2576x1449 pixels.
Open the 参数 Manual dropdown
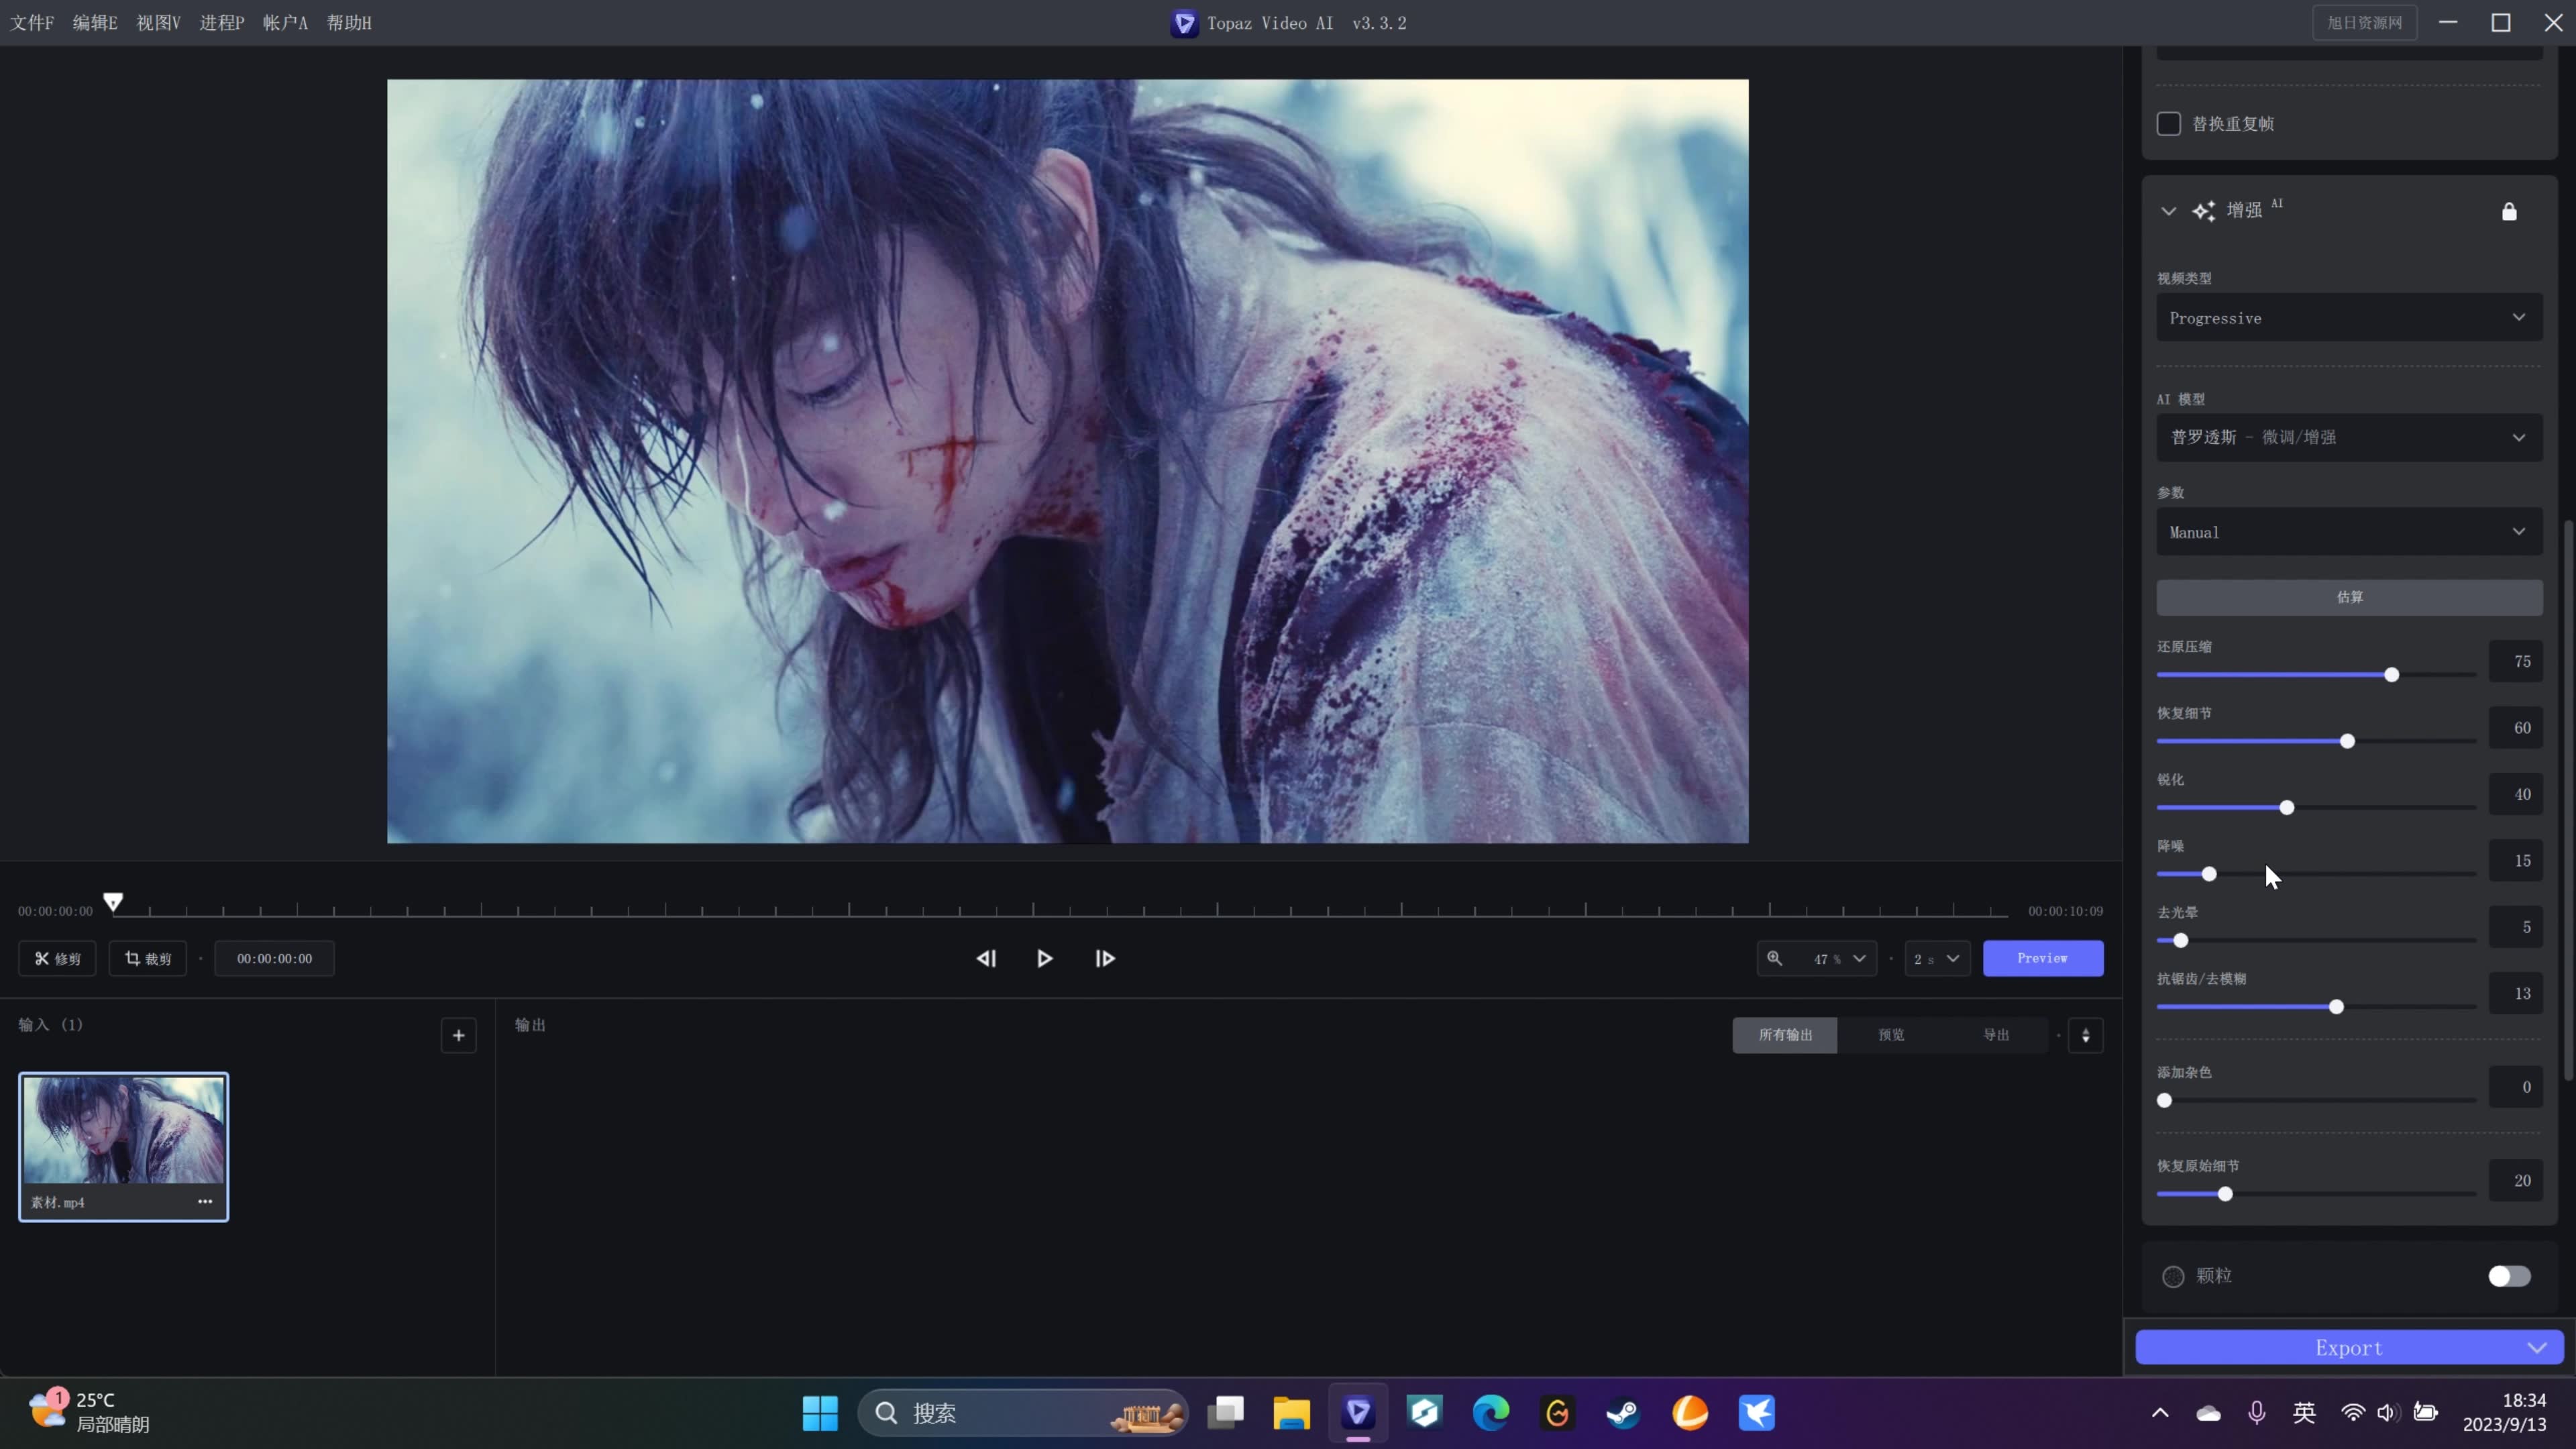[2349, 532]
